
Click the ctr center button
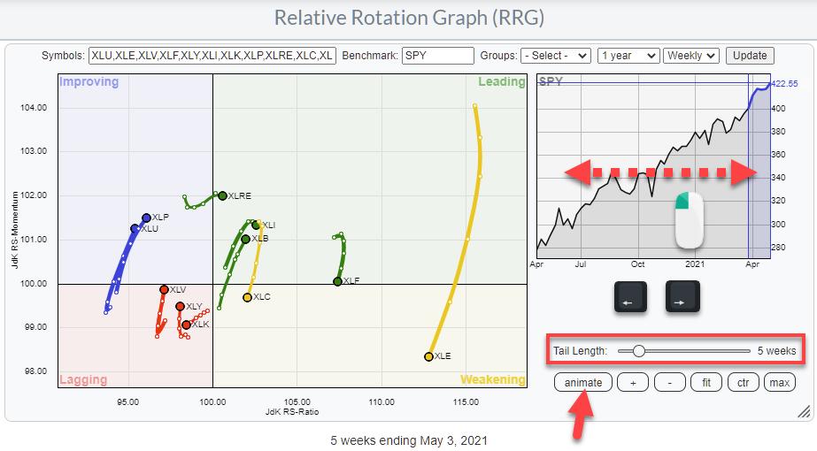coord(742,382)
